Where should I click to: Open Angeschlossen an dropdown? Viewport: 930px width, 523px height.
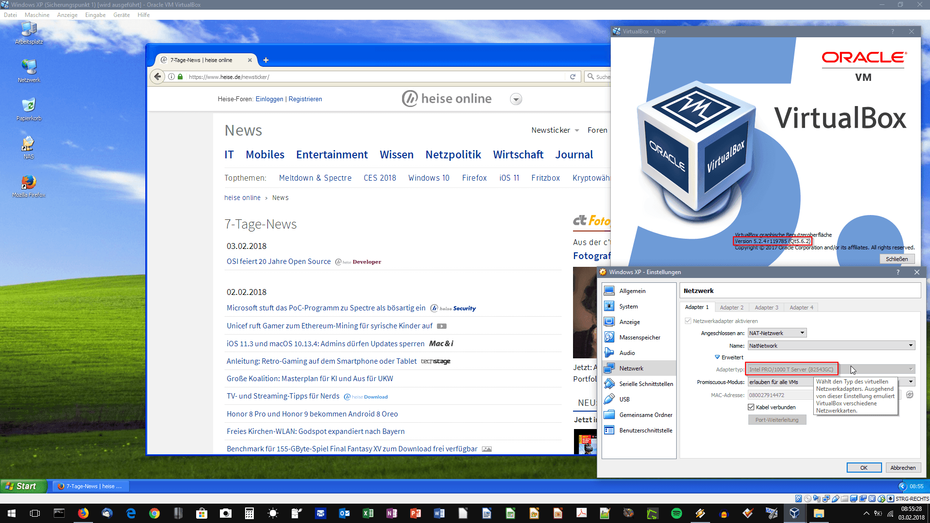[x=777, y=333]
